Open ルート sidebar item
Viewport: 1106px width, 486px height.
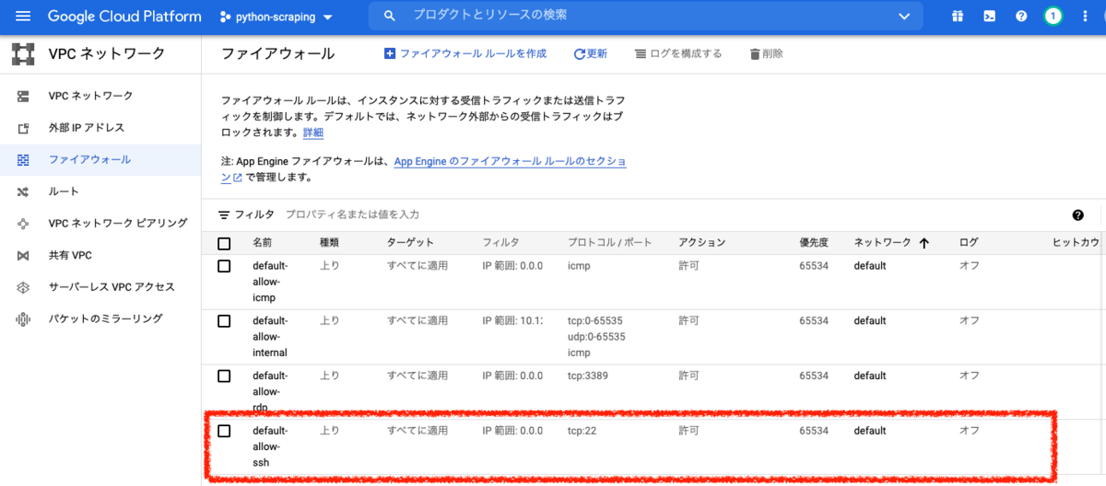click(x=100, y=191)
